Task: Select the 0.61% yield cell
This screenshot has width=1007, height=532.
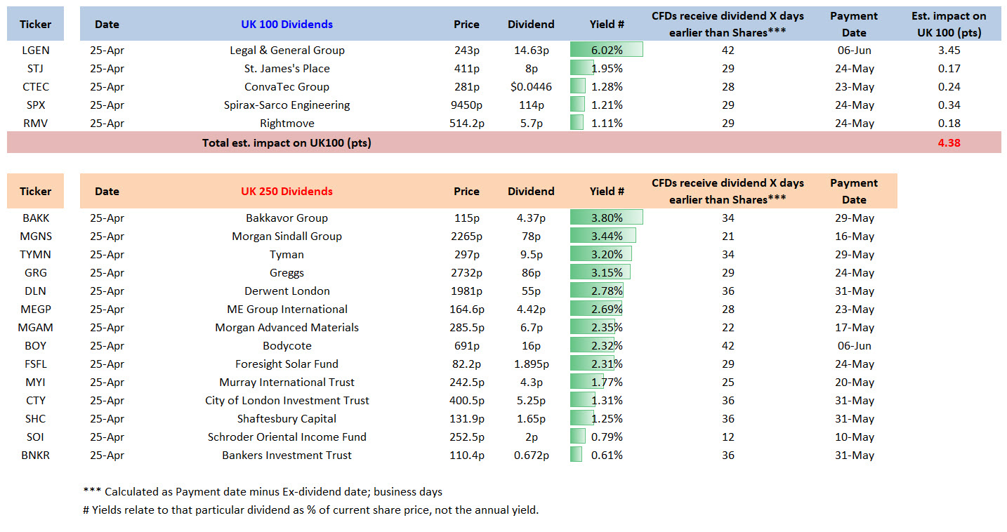Action: pyautogui.click(x=607, y=455)
